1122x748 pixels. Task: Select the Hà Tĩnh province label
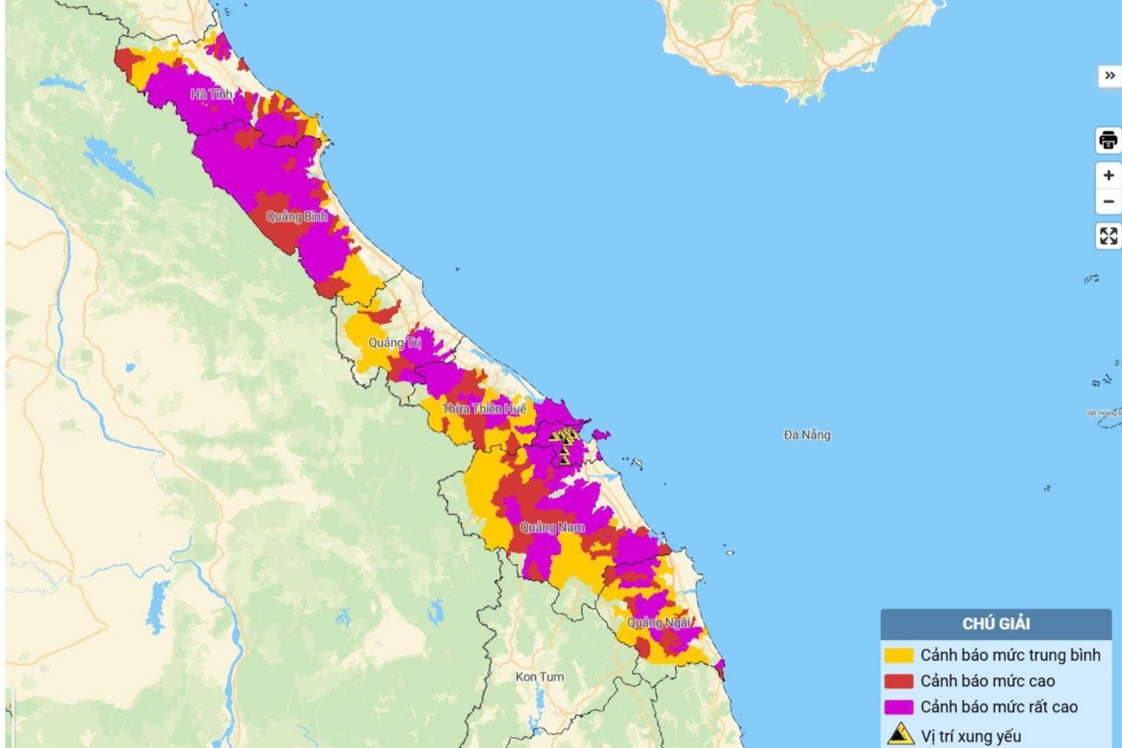[211, 94]
